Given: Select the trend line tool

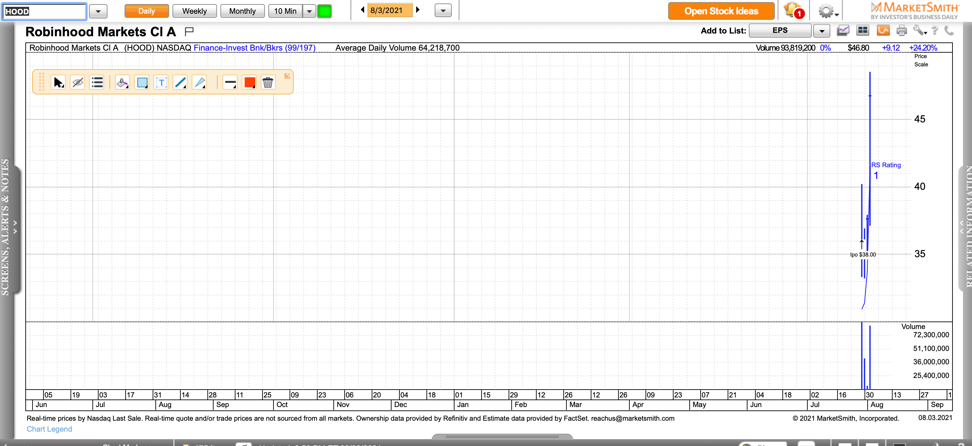Looking at the screenshot, I should tap(180, 82).
